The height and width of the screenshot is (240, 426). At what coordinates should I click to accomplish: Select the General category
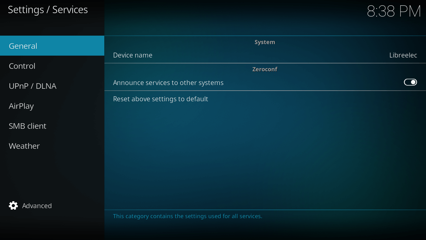pyautogui.click(x=23, y=46)
